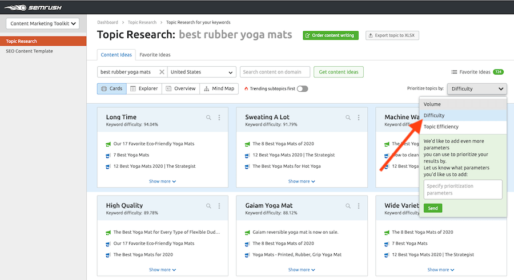The width and height of the screenshot is (514, 280).
Task: Search the Sweating A Lot card
Action: [348, 117]
